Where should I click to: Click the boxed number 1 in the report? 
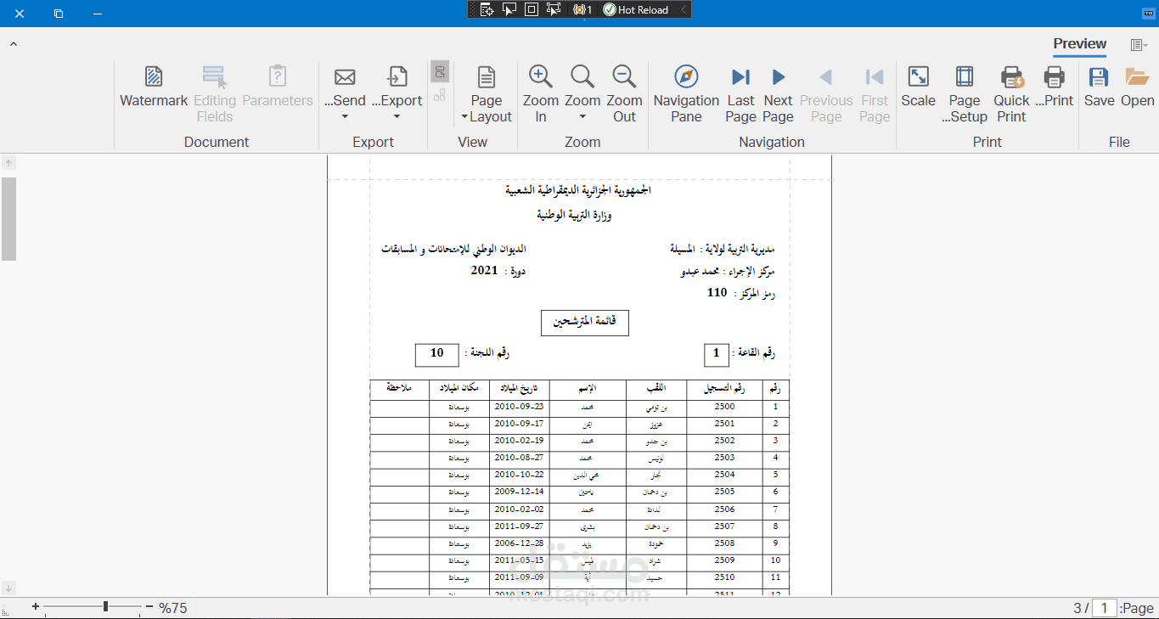717,355
